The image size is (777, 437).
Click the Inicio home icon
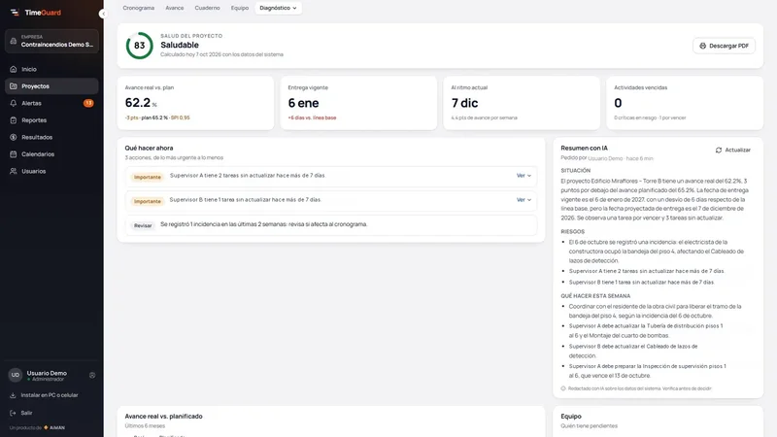(14, 69)
